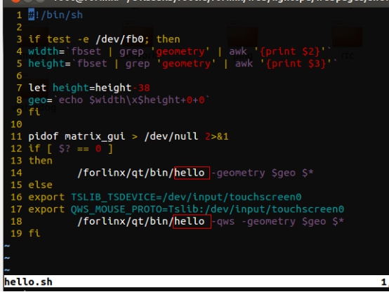Click the 'then' keyword on line 13
The height and width of the screenshot is (292, 389).
click(41, 161)
